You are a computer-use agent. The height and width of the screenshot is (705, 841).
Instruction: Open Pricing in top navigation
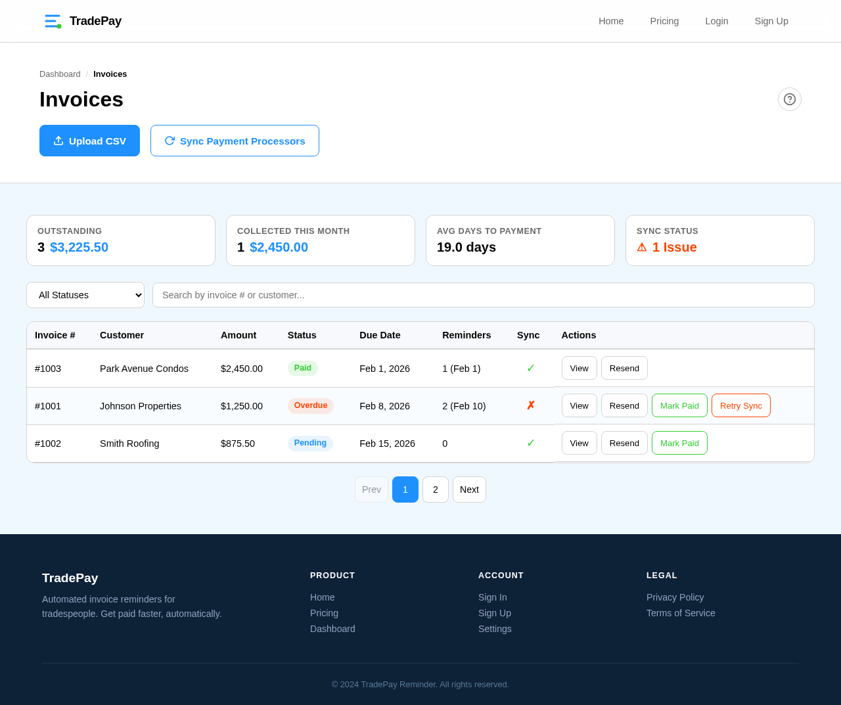(664, 21)
